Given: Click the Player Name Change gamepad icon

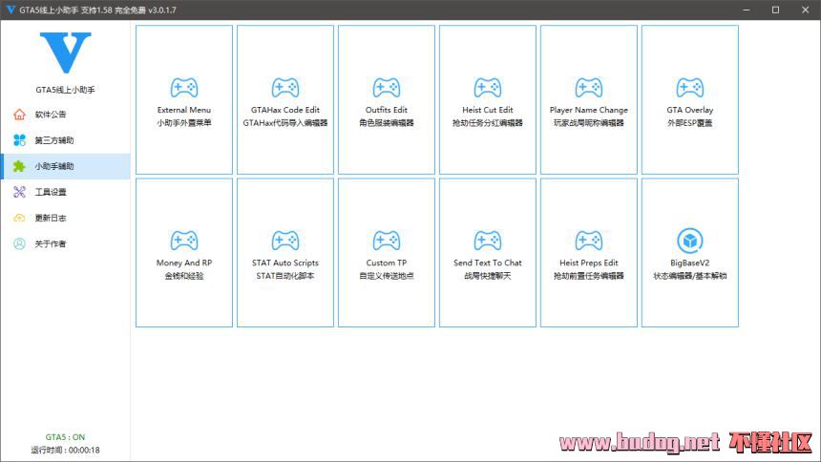Looking at the screenshot, I should click(588, 88).
